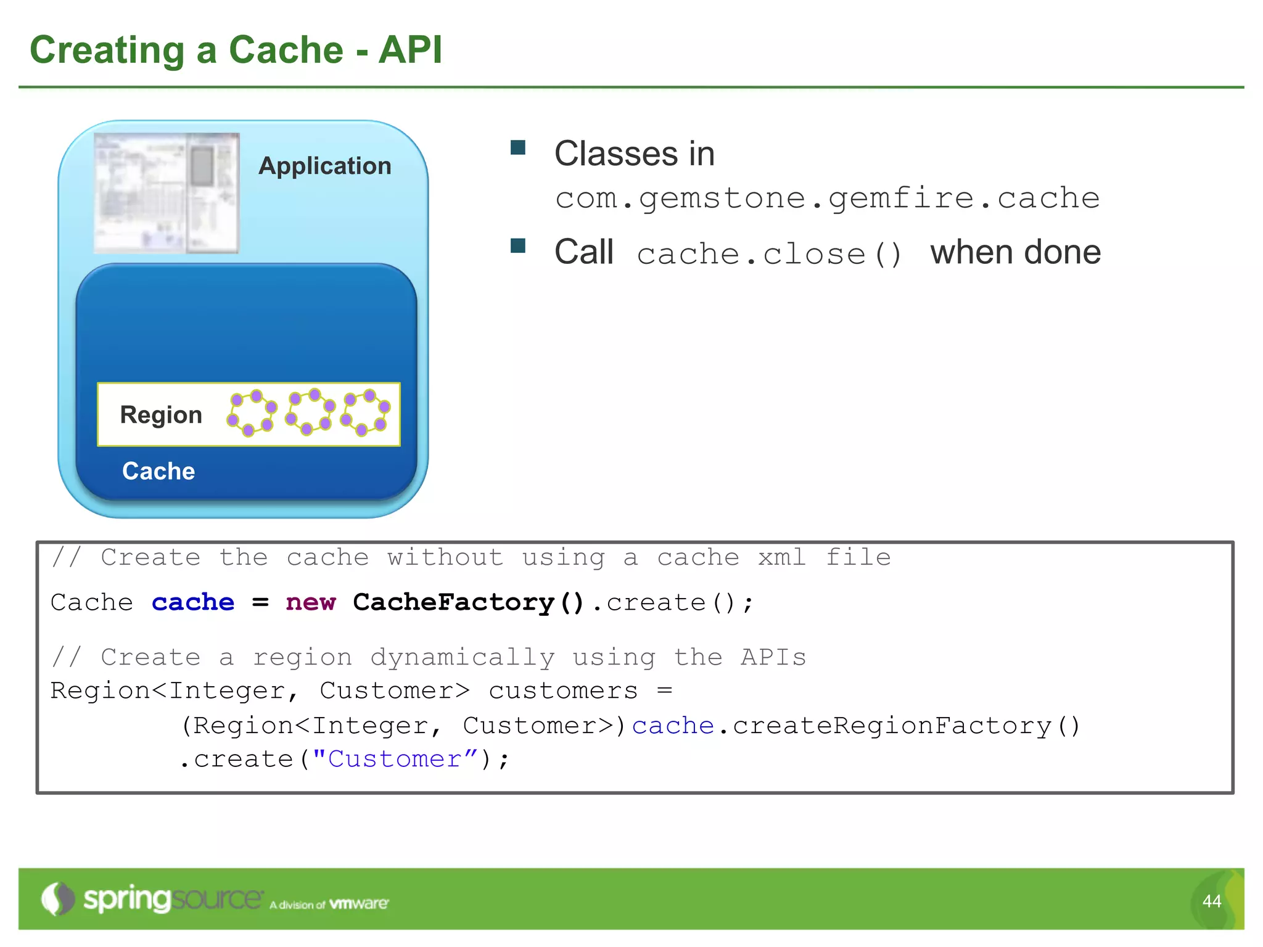Click the "Region" label in the white box

[x=161, y=415]
